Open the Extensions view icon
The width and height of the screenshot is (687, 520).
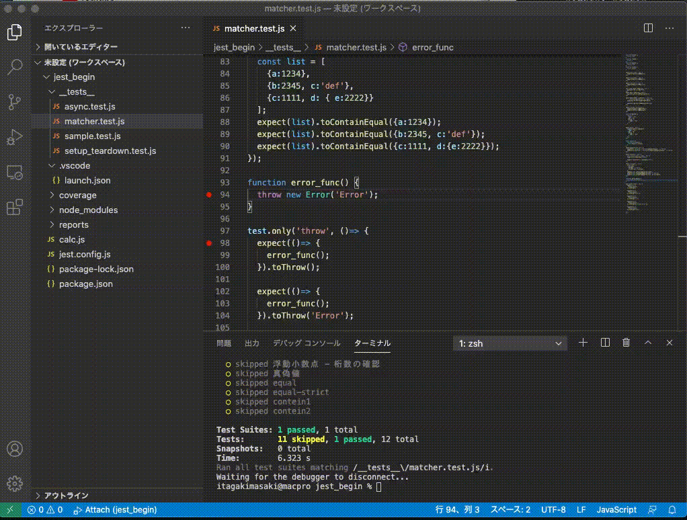[x=15, y=208]
